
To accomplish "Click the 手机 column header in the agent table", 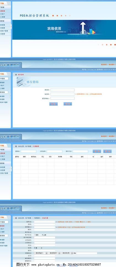I will tap(71, 156).
